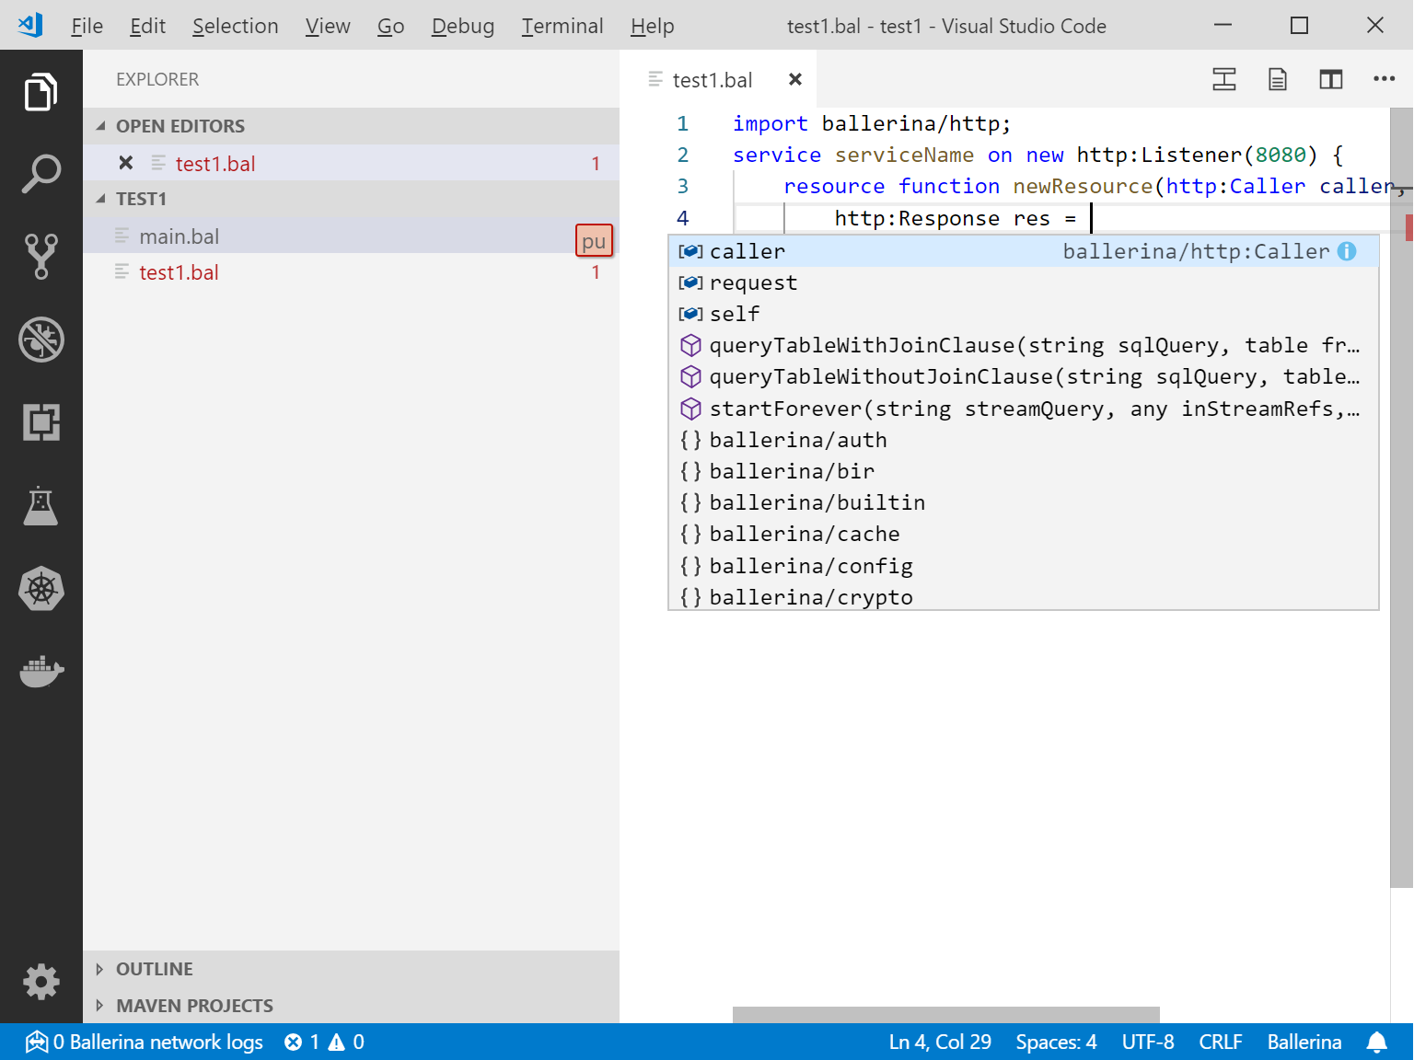Open the Explorer view in activity bar
This screenshot has width=1414, height=1060.
[41, 92]
